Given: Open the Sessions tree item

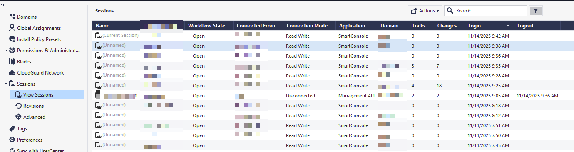Looking at the screenshot, I should click(26, 84).
